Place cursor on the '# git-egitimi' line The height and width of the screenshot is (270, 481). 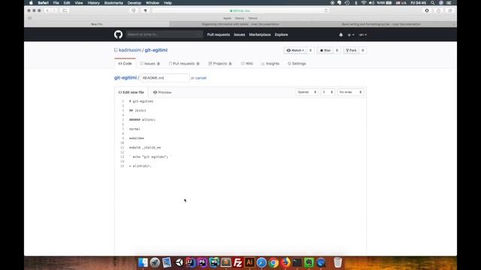coord(141,101)
